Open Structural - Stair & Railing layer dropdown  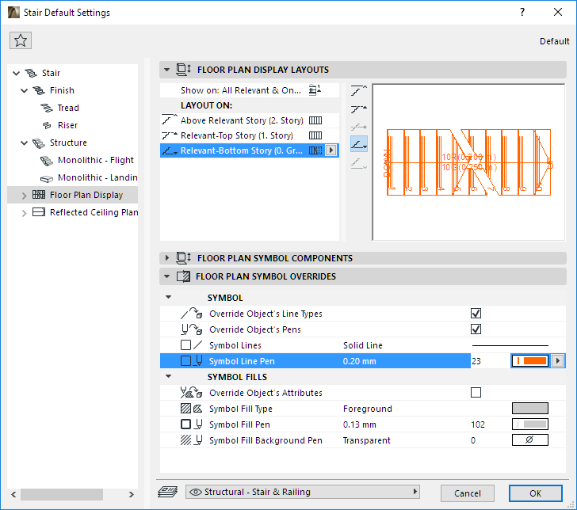coord(303,492)
